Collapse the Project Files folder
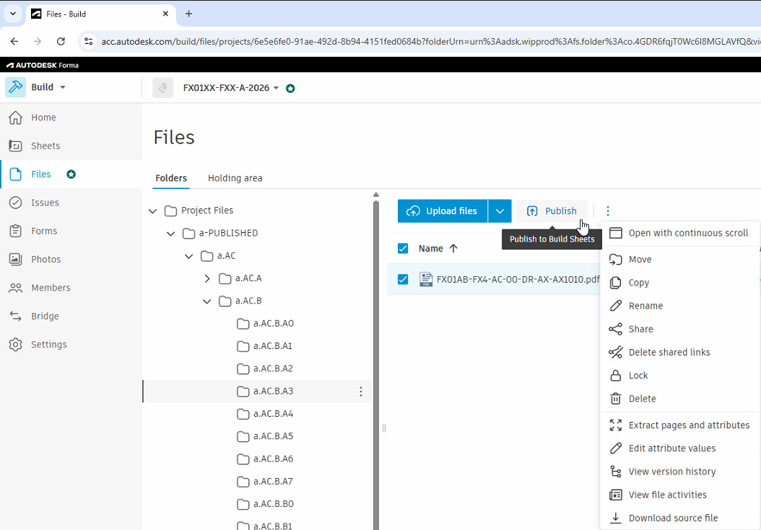The height and width of the screenshot is (530, 761). click(x=153, y=211)
